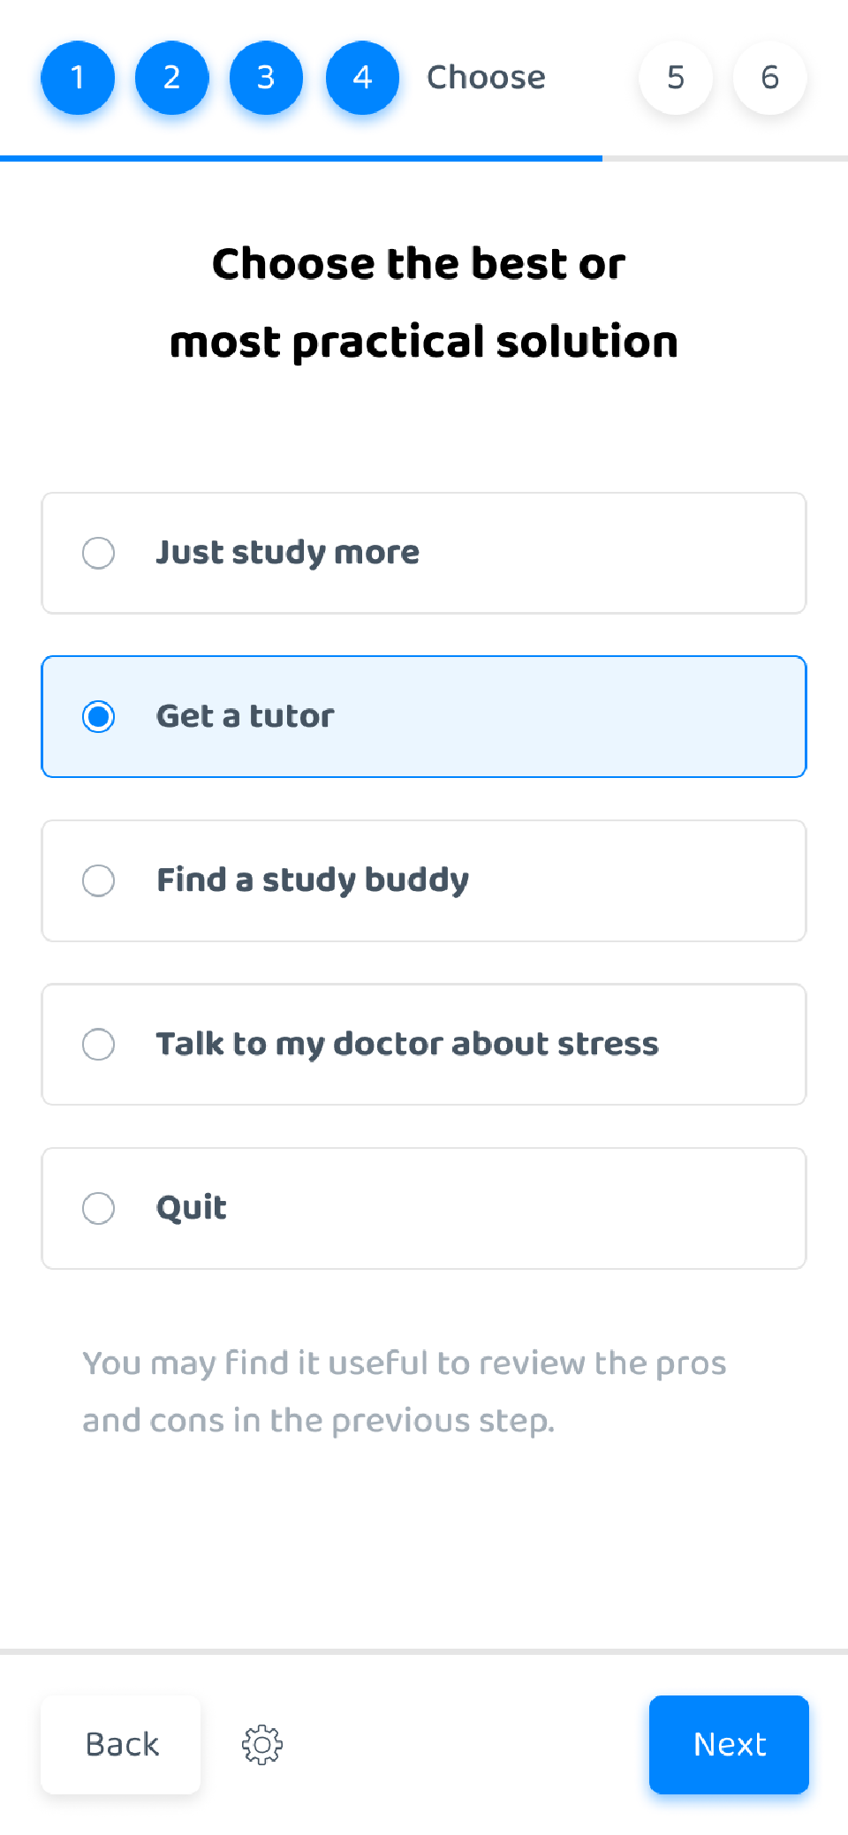Screen dimensions: 848x1835
Task: Skip ahead to step 5
Action: [x=676, y=78]
